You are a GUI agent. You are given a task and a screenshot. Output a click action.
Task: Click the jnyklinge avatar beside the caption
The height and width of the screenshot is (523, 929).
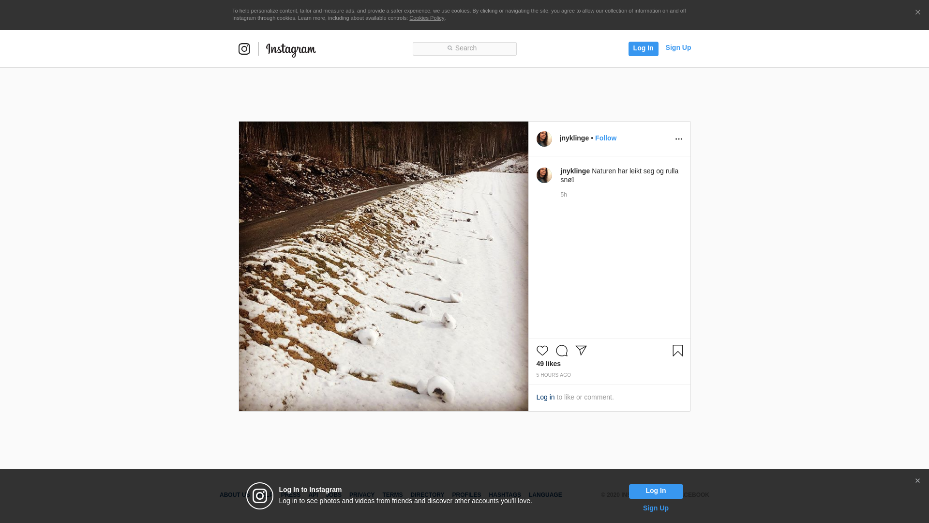[544, 175]
